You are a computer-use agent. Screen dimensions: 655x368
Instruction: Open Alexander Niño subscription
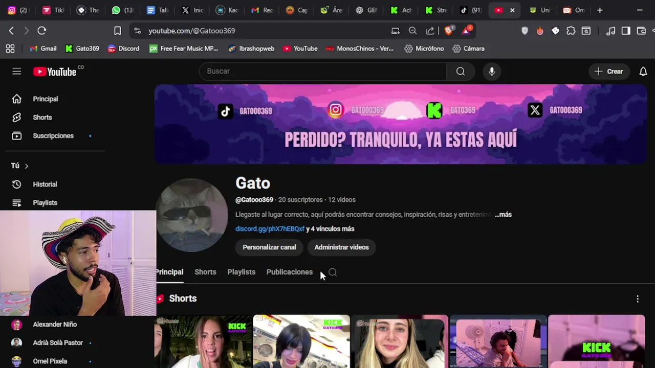tap(55, 325)
